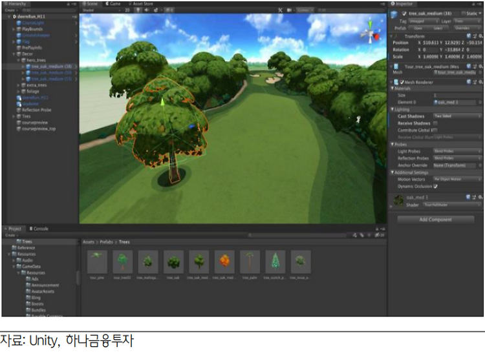The width and height of the screenshot is (485, 352).
Task: Toggle scene effects icon in toolbar
Action: (x=156, y=10)
